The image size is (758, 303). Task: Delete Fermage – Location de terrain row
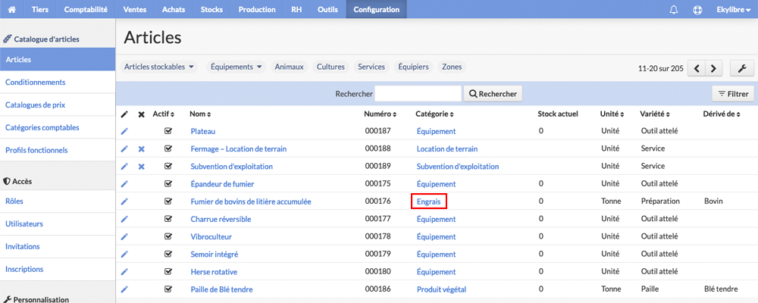point(141,148)
